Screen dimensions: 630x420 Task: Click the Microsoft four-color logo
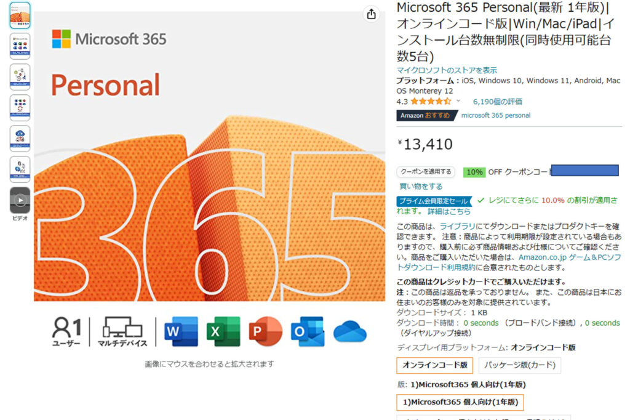tap(62, 39)
